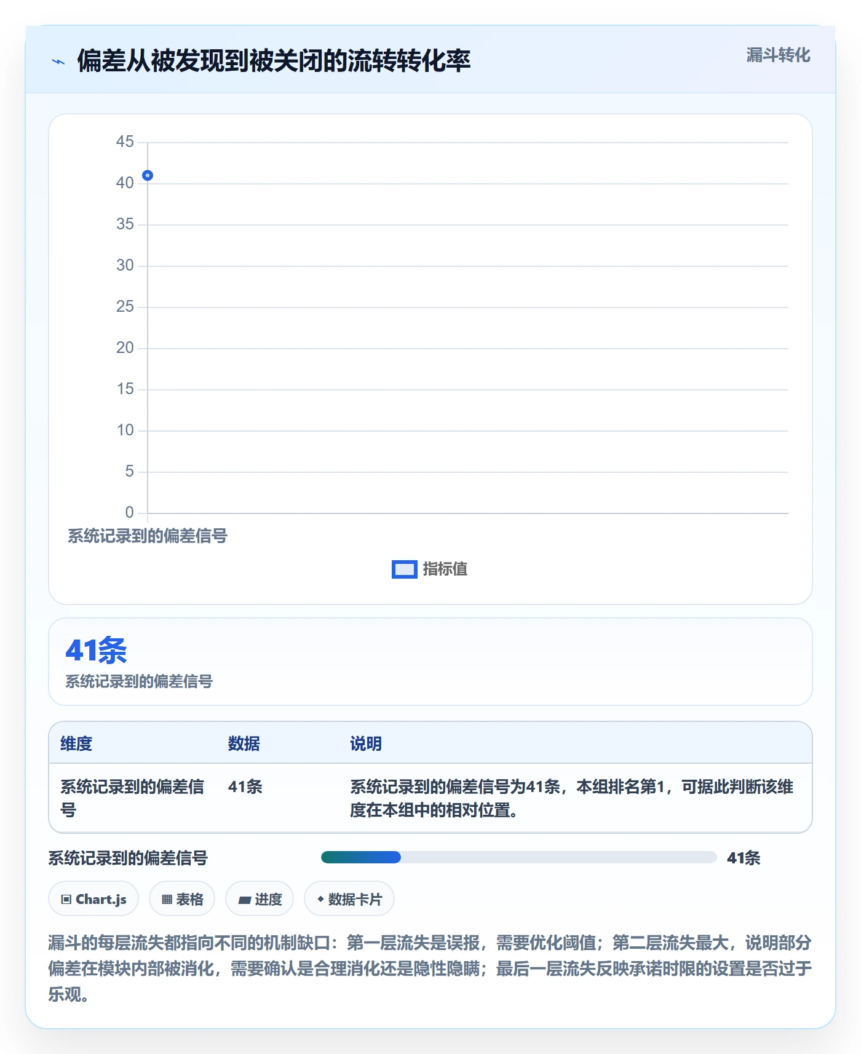Select the 数据卡片 chip
861x1054 pixels.
pos(349,899)
